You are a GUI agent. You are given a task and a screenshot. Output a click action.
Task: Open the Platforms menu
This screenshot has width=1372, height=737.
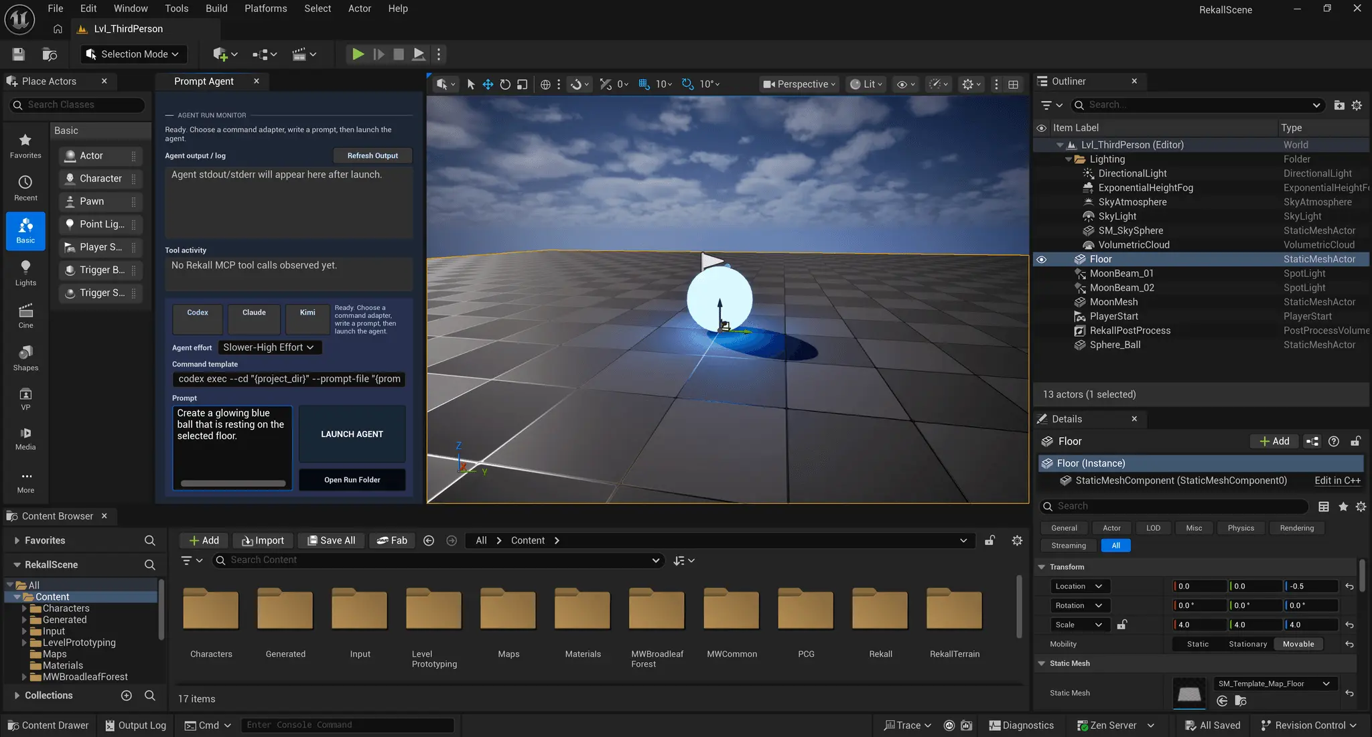coord(265,9)
